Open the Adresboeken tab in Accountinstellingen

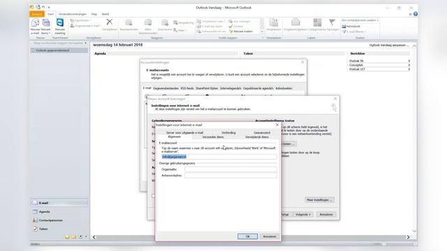point(284,89)
